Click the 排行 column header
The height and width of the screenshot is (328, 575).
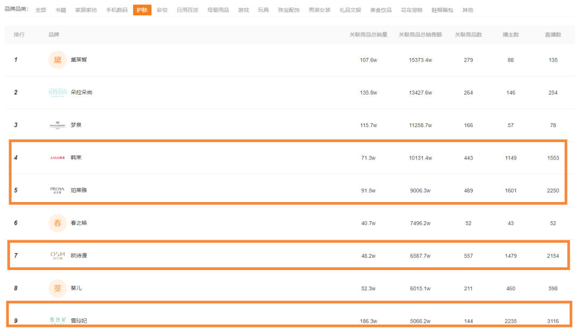[19, 35]
